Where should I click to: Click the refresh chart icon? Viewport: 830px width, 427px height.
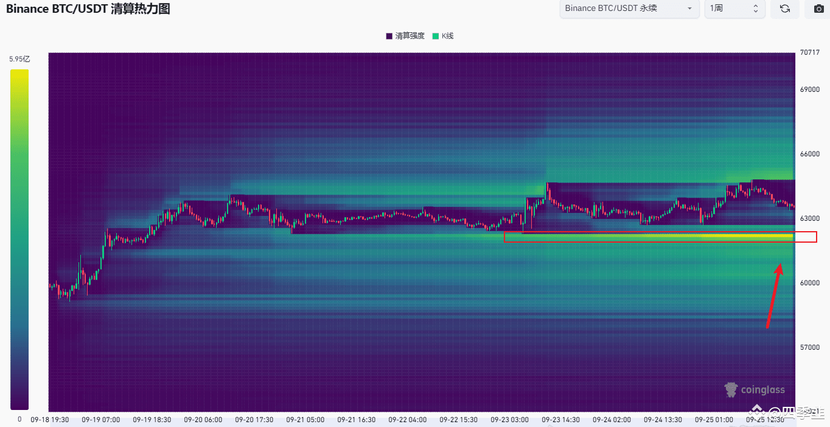[x=784, y=9]
